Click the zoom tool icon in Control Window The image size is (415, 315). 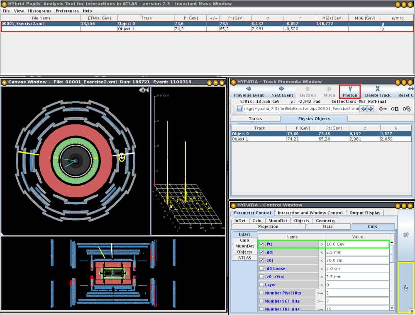coord(406,235)
